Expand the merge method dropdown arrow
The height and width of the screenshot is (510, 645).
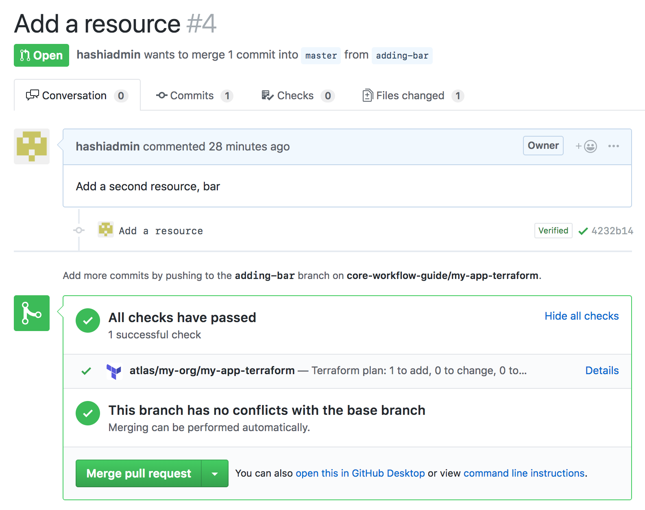pyautogui.click(x=215, y=473)
